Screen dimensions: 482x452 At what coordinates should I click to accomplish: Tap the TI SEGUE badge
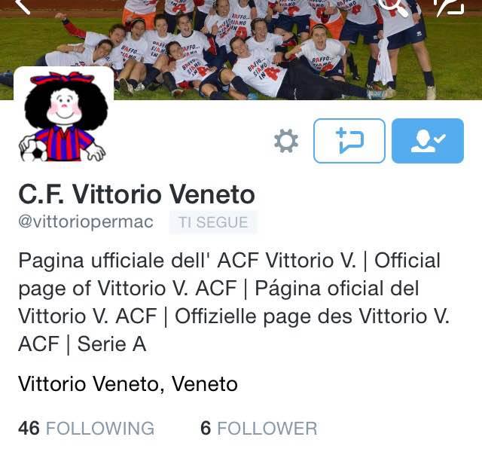(x=213, y=222)
